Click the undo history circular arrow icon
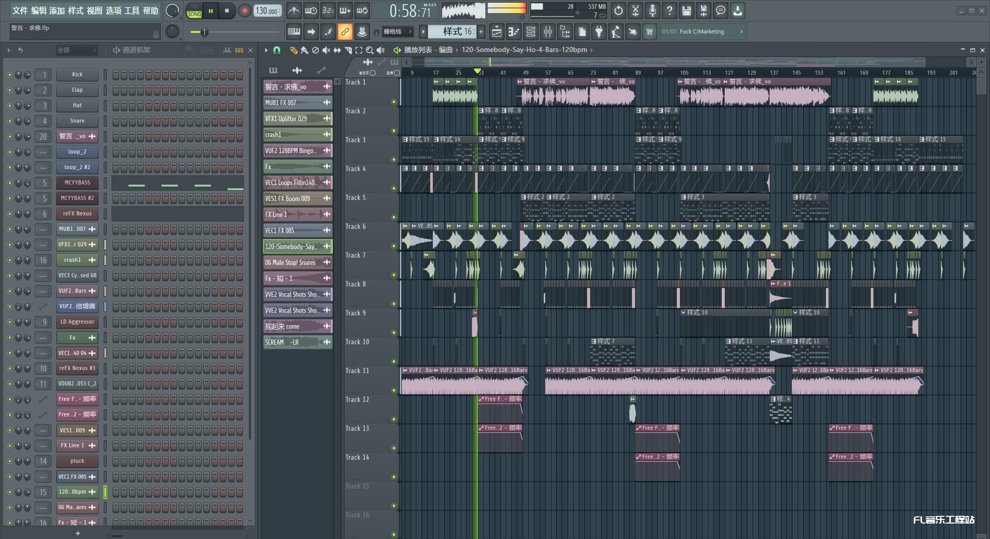The height and width of the screenshot is (539, 990). [618, 10]
